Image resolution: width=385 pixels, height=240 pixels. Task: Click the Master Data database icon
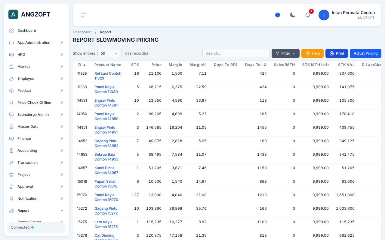(x=11, y=127)
